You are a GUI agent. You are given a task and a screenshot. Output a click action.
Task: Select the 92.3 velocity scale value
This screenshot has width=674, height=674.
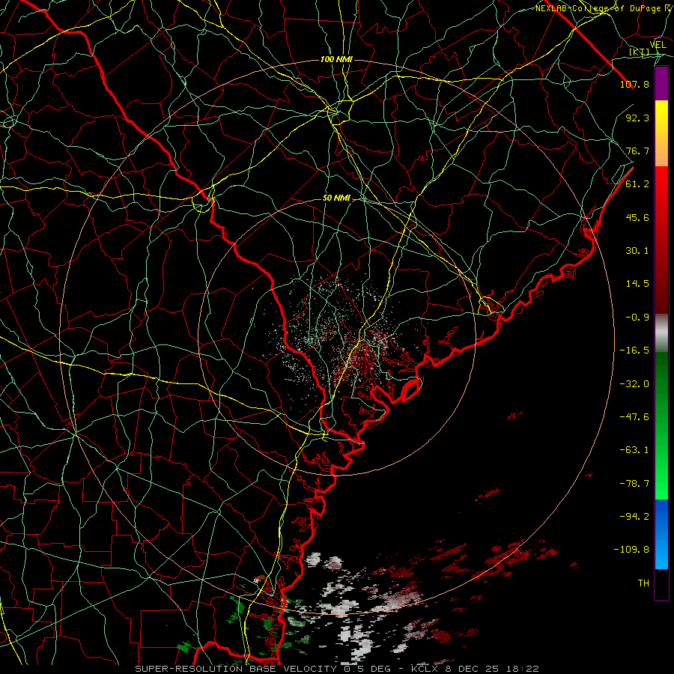click(637, 118)
